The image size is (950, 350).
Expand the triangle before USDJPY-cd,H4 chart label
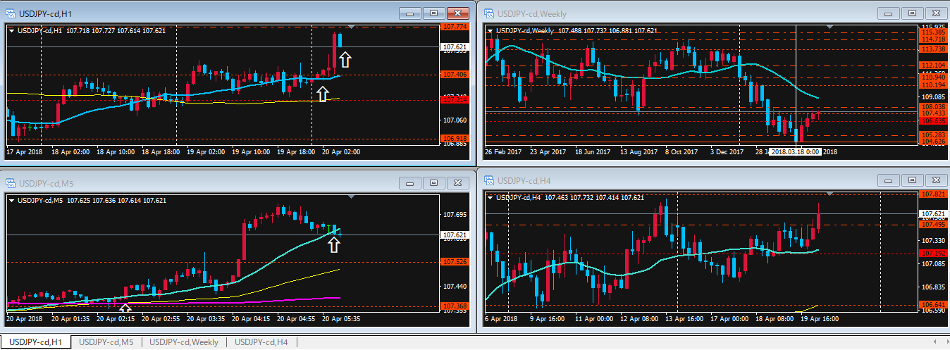pos(491,198)
